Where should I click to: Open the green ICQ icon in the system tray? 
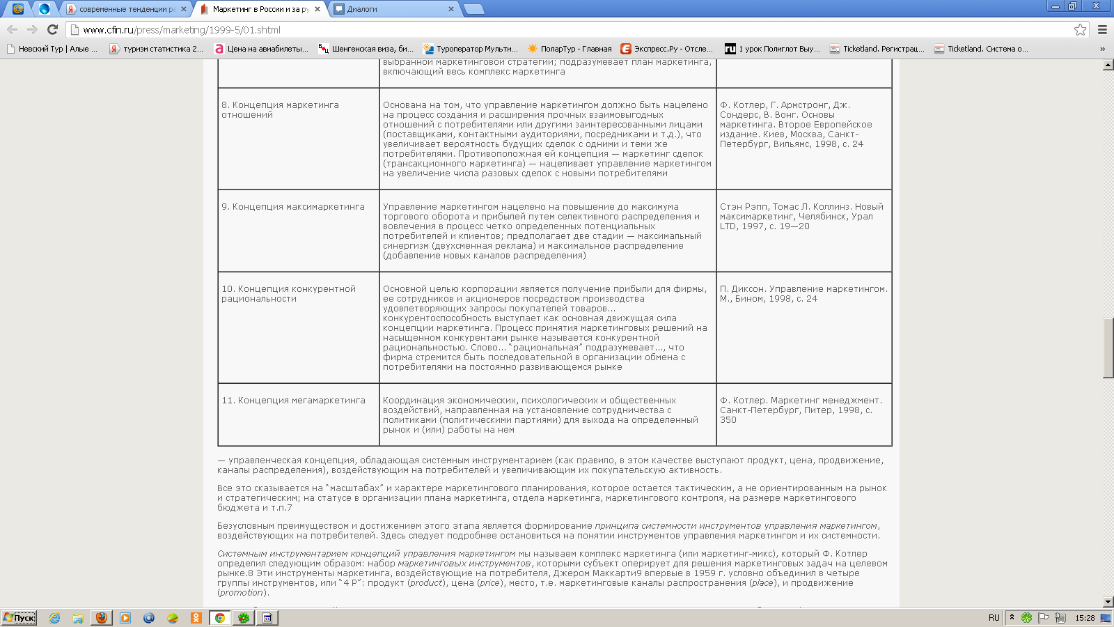(x=1026, y=618)
